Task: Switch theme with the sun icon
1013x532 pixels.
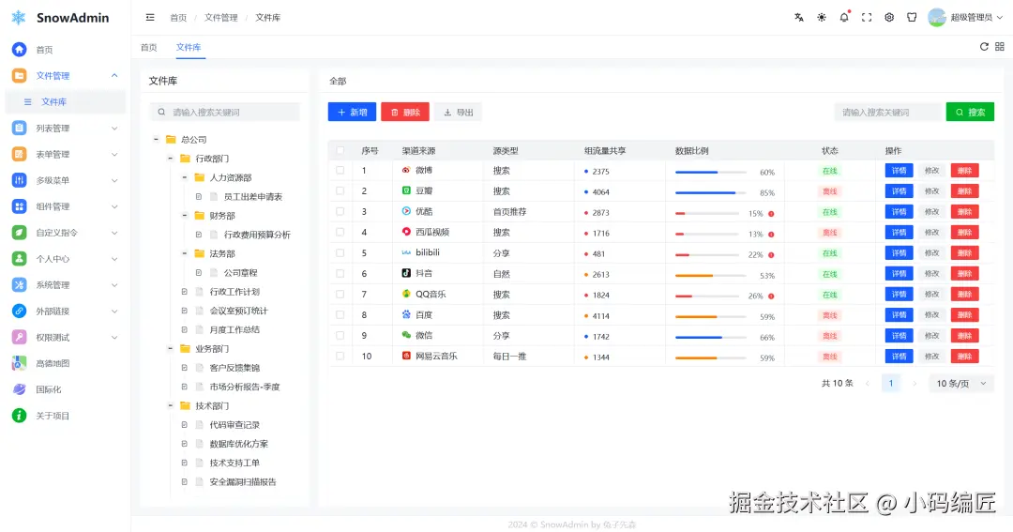Action: (822, 18)
